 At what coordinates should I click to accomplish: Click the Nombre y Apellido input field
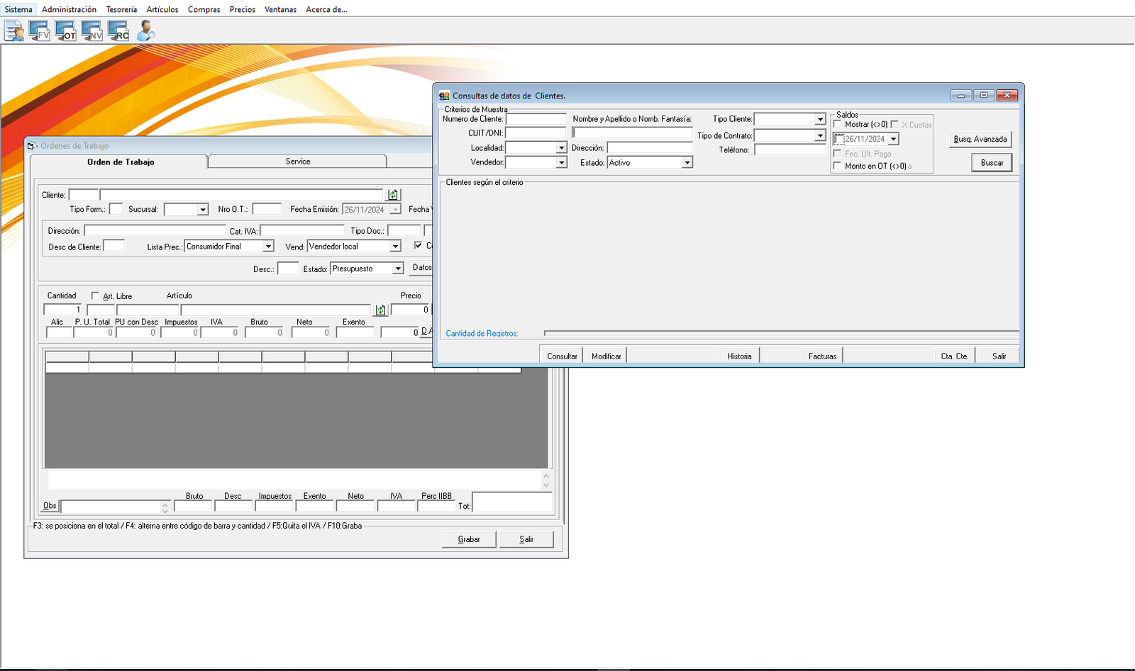(632, 132)
